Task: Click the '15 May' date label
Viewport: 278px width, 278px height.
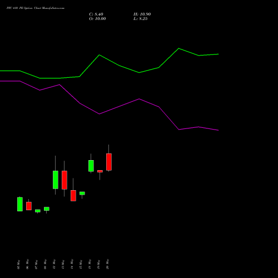Action: pos(81,264)
